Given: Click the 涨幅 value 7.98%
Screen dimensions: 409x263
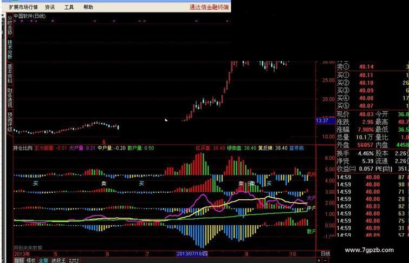Looking at the screenshot, I should pos(366,130).
